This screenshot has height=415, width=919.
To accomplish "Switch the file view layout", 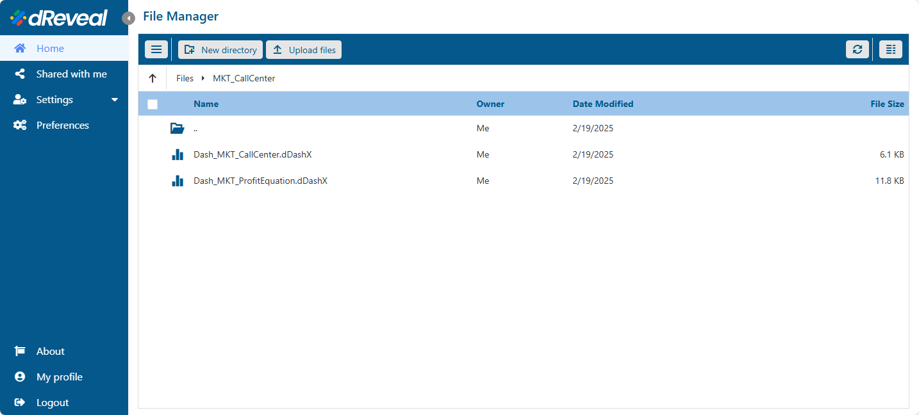I will pyautogui.click(x=890, y=49).
